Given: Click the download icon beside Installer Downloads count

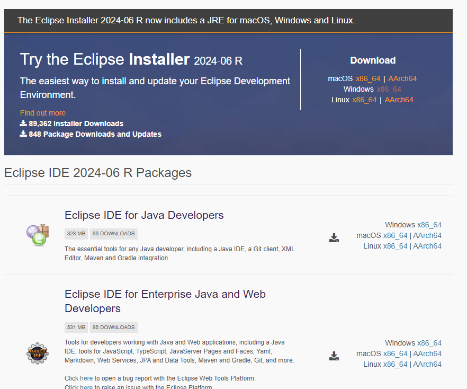Looking at the screenshot, I should click(x=23, y=123).
